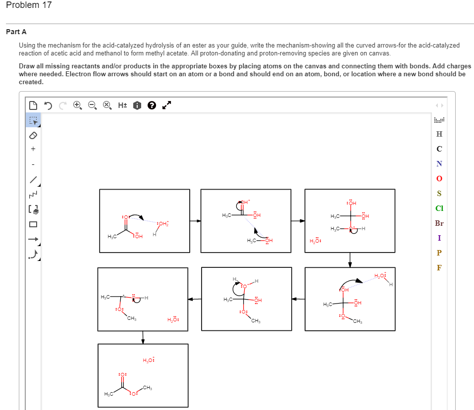Screen dimensions: 474x410
Task: Click the H± explicit hydrogens toolbar icon
Action: click(x=122, y=105)
